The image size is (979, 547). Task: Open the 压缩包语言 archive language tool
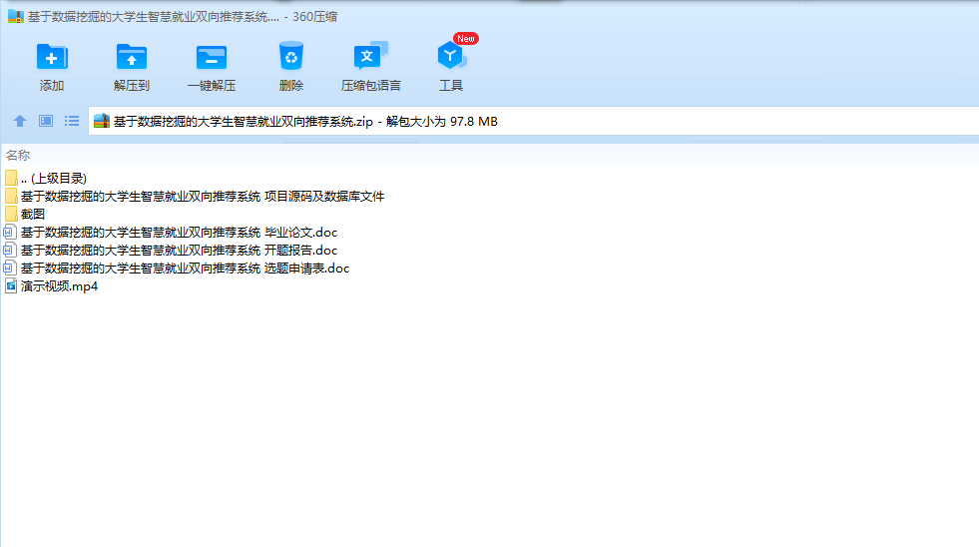coord(371,56)
